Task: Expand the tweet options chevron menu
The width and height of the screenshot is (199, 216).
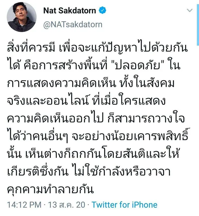Action: [x=190, y=11]
